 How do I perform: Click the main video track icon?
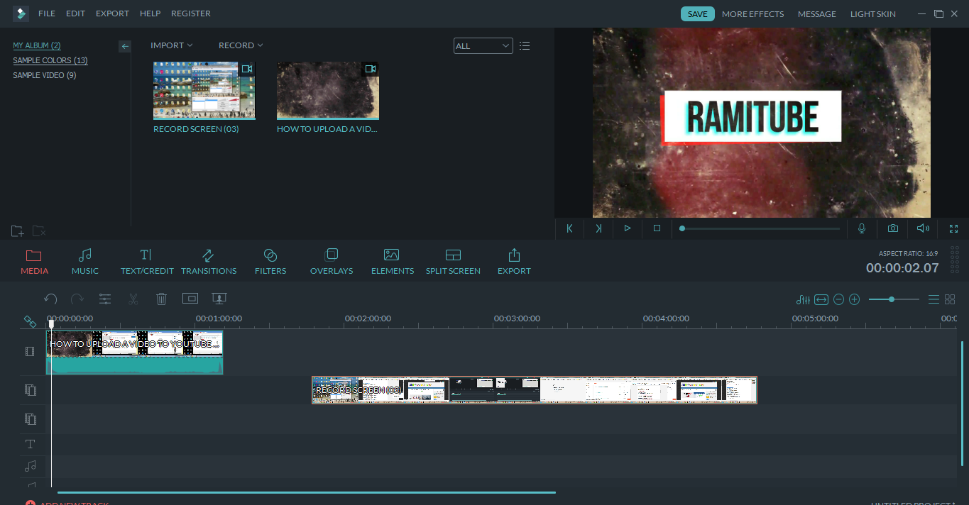coord(30,351)
